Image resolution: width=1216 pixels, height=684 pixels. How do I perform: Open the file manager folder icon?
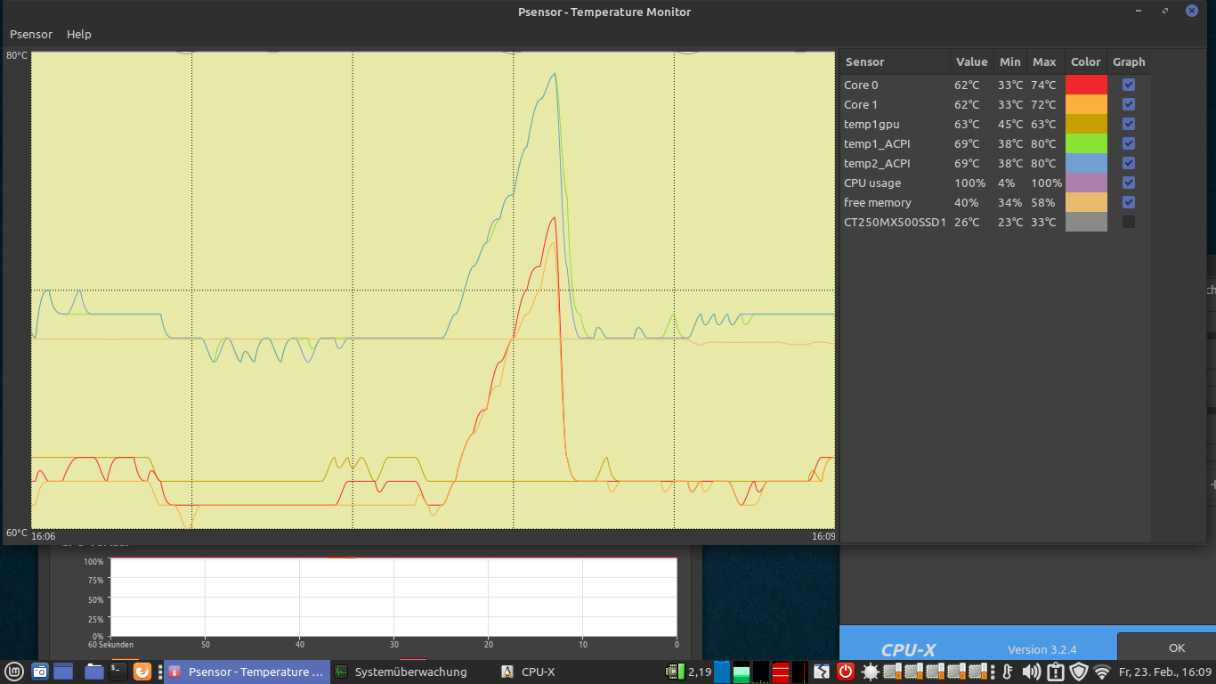point(95,672)
